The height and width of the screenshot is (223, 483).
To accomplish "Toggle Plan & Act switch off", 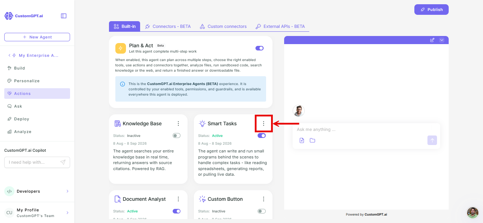I will (x=259, y=48).
